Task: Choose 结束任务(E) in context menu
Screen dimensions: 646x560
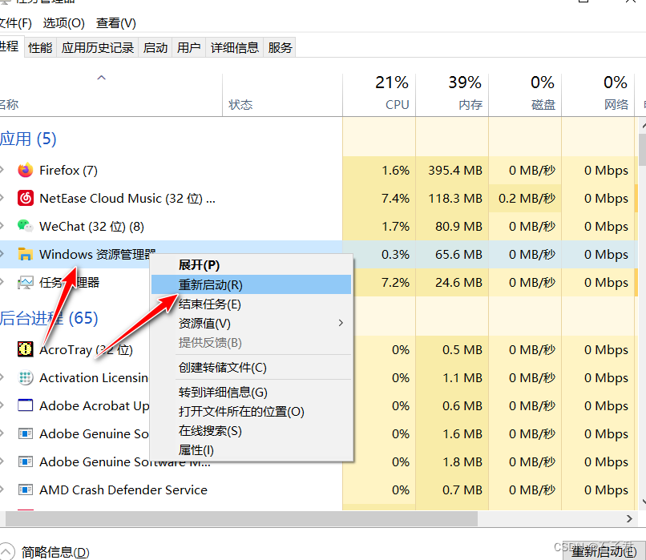Action: (252, 304)
